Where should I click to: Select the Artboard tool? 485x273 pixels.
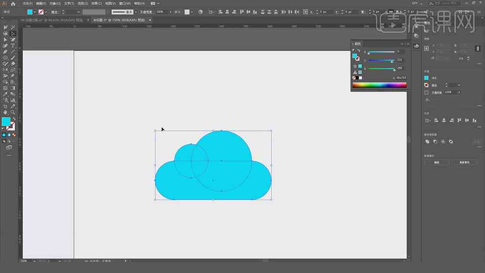coord(5,106)
